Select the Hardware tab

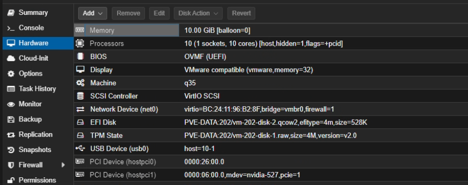click(x=33, y=43)
